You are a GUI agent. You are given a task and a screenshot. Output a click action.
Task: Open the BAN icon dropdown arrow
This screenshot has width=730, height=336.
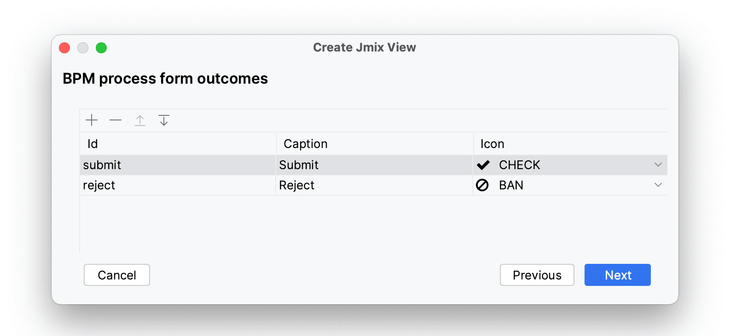coord(658,185)
